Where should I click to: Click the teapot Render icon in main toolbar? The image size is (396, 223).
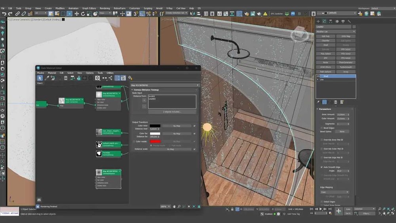point(259,13)
